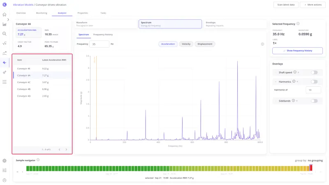The width and height of the screenshot is (329, 185).
Task: Click the info icon beside Sidebands
Action: tap(293, 101)
